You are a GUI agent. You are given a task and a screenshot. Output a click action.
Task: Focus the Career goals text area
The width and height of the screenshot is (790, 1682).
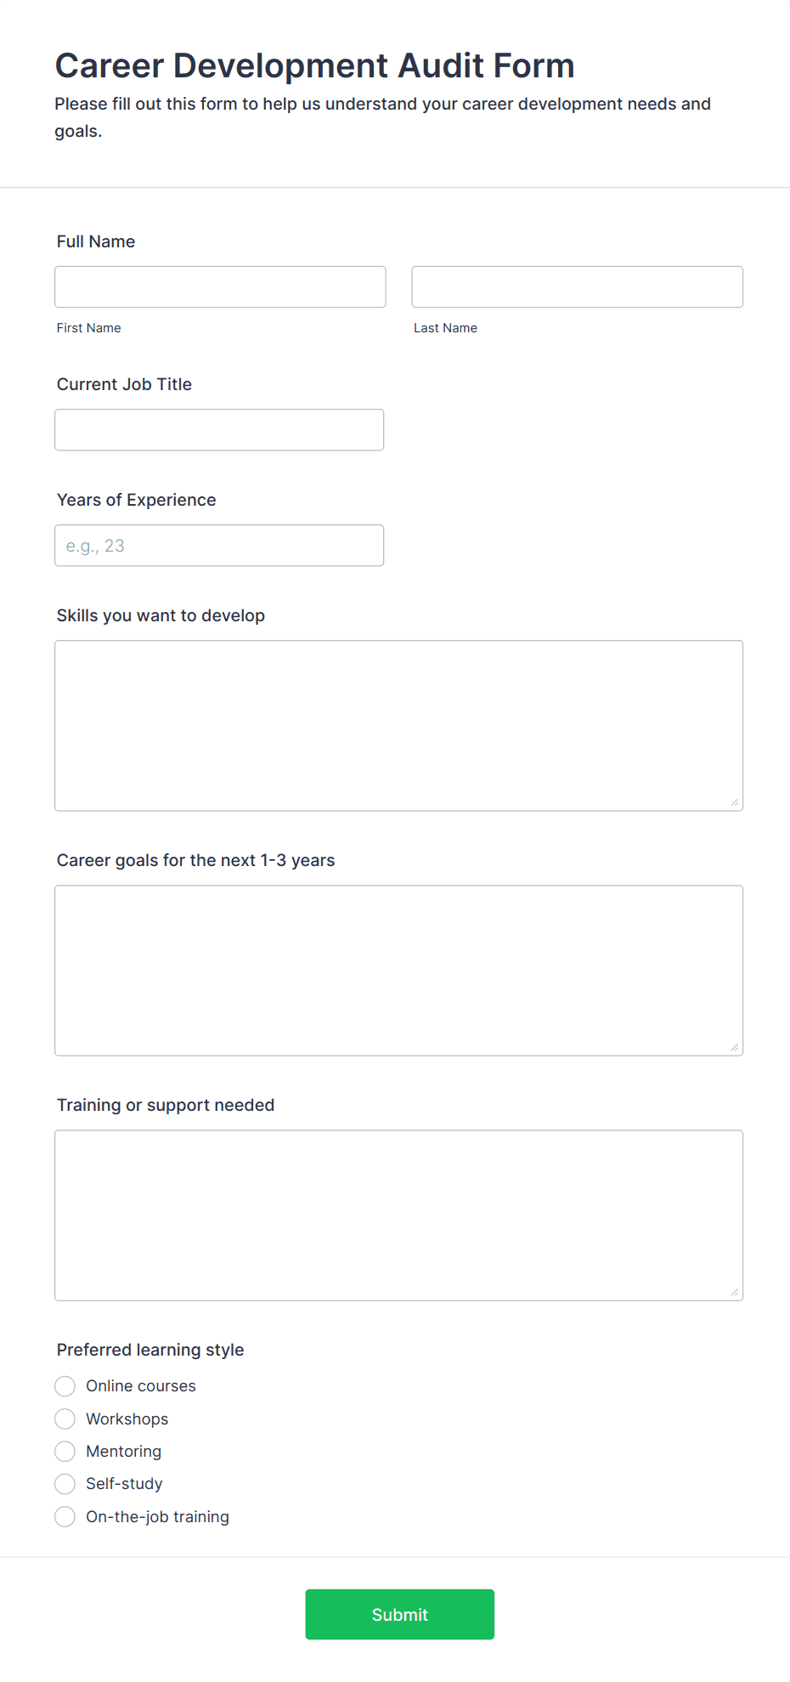coord(398,970)
